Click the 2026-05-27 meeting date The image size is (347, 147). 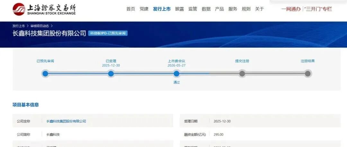176,66
